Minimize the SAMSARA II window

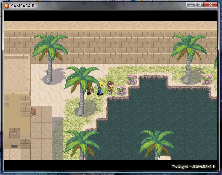[191, 5]
